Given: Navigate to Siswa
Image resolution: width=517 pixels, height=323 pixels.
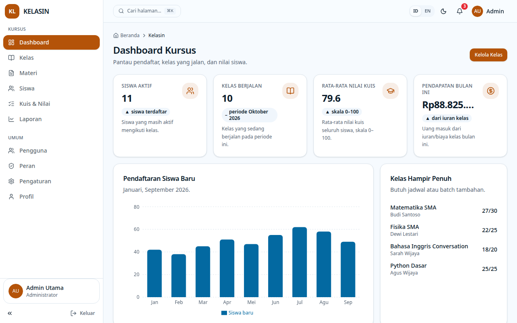Looking at the screenshot, I should tap(51, 88).
